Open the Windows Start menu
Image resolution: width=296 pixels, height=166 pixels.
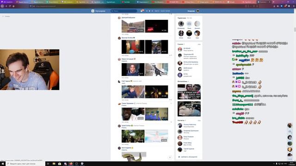[x=3, y=164]
